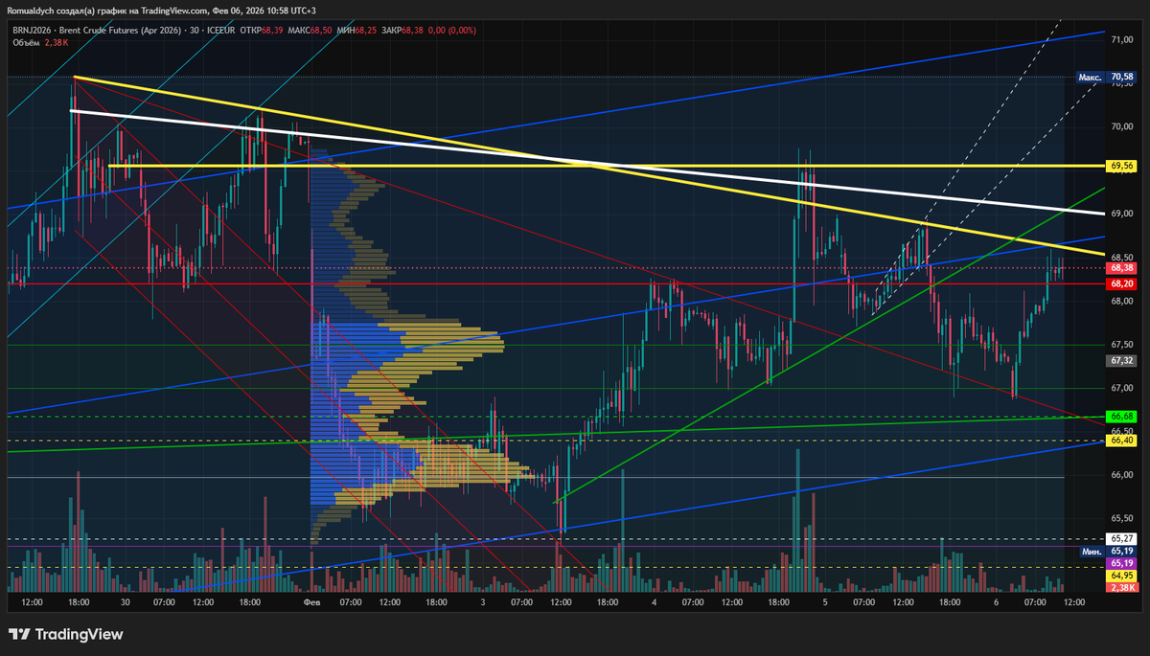Click the Brent Crude Futures (Apr 2026) title
1150x656 pixels.
(x=121, y=31)
